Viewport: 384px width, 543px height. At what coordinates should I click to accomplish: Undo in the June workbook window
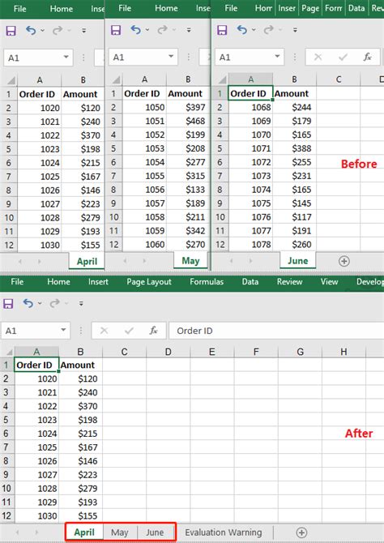(x=242, y=30)
